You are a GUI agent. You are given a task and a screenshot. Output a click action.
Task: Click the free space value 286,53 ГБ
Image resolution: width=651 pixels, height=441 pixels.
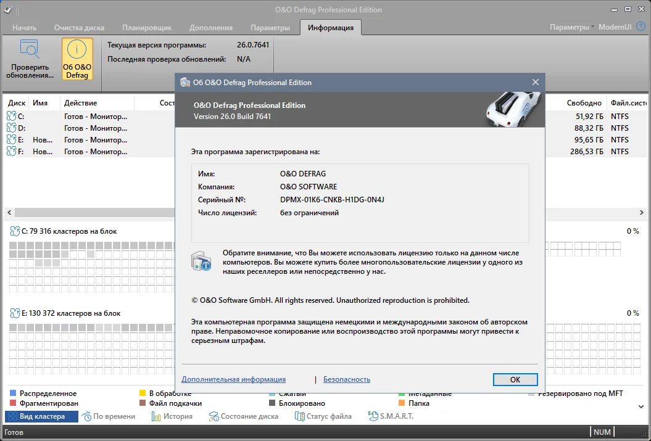tap(587, 152)
